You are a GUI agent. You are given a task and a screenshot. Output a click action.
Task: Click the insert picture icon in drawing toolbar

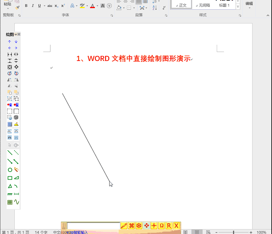coord(16,124)
